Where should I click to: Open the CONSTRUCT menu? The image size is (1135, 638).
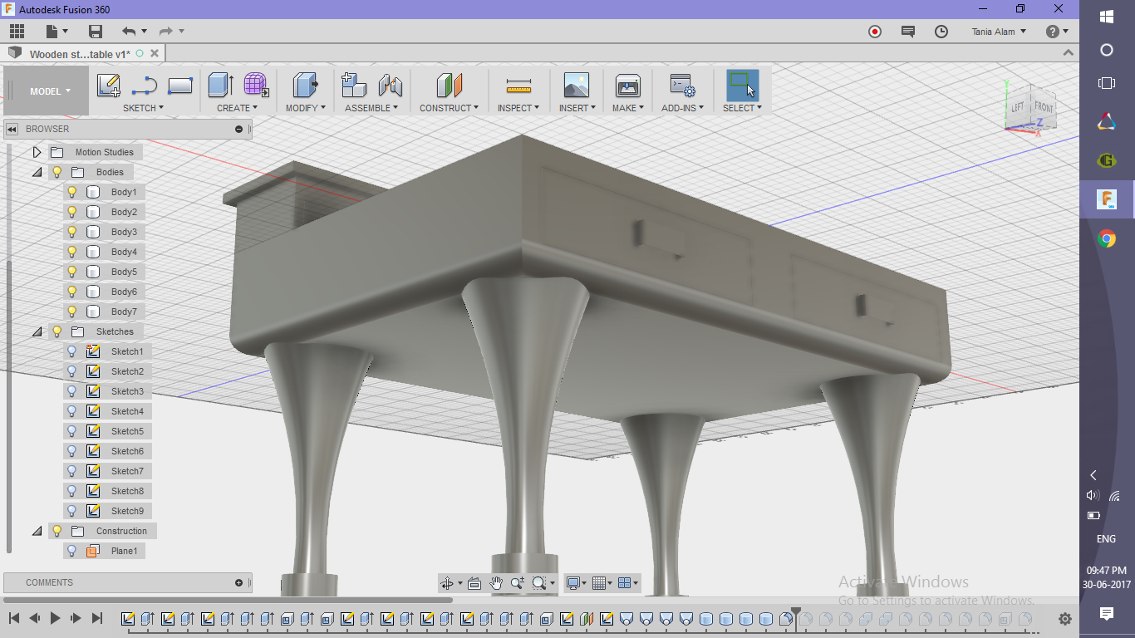[x=449, y=108]
